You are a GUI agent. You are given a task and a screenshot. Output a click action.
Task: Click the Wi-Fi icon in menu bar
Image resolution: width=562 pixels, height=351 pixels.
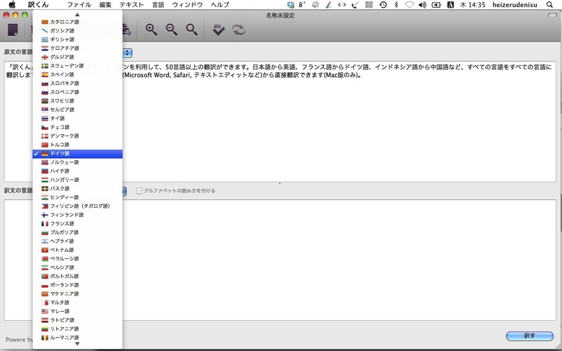coord(410,5)
